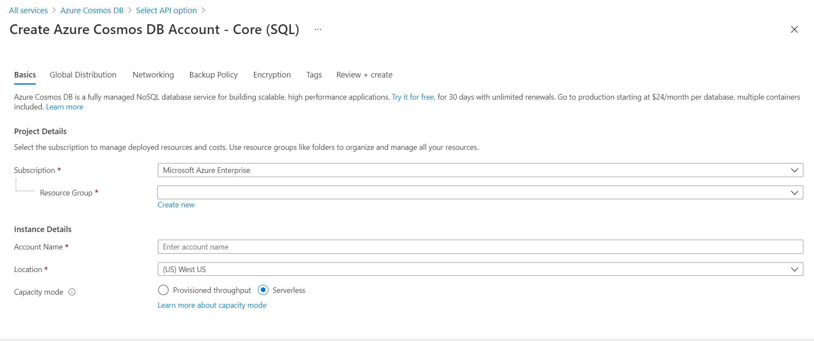
Task: Navigate to Azure Cosmos DB breadcrumb
Action: click(92, 11)
